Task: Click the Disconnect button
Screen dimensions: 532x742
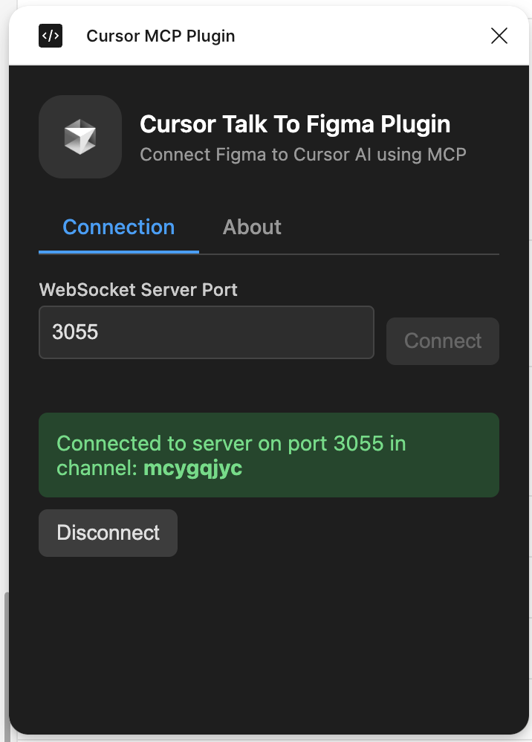Action: [108, 533]
